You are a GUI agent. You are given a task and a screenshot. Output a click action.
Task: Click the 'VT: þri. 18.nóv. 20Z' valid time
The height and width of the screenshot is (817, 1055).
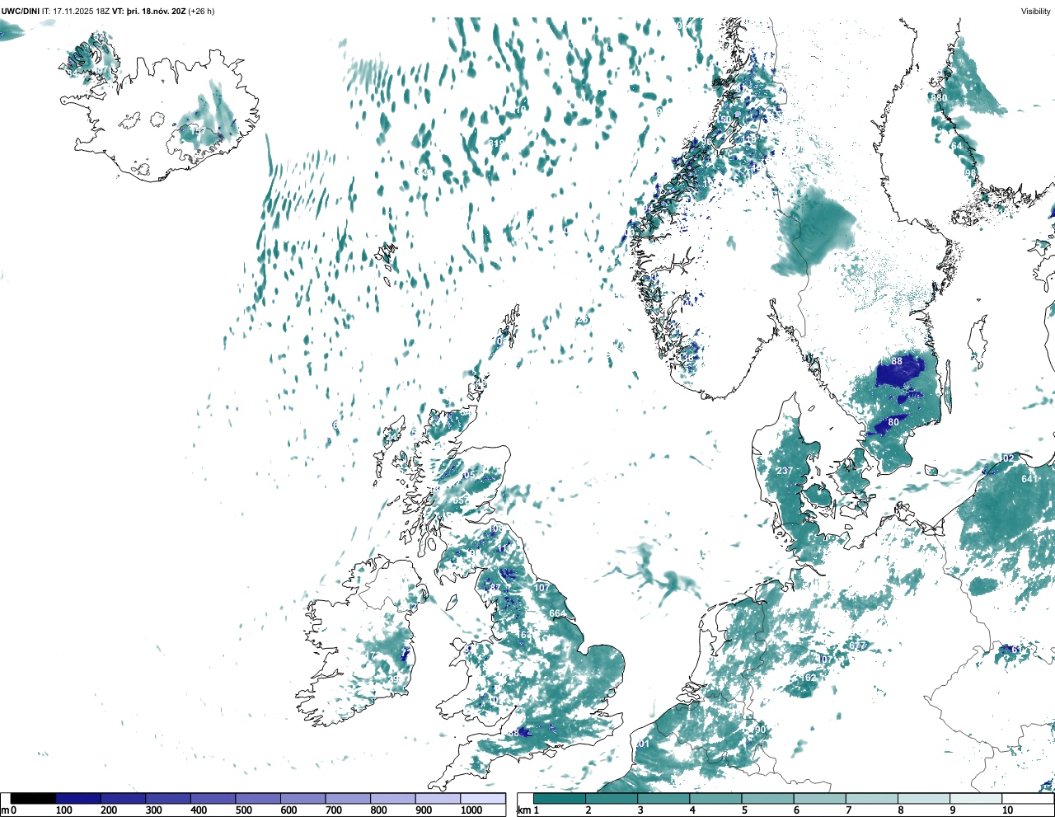(x=148, y=11)
